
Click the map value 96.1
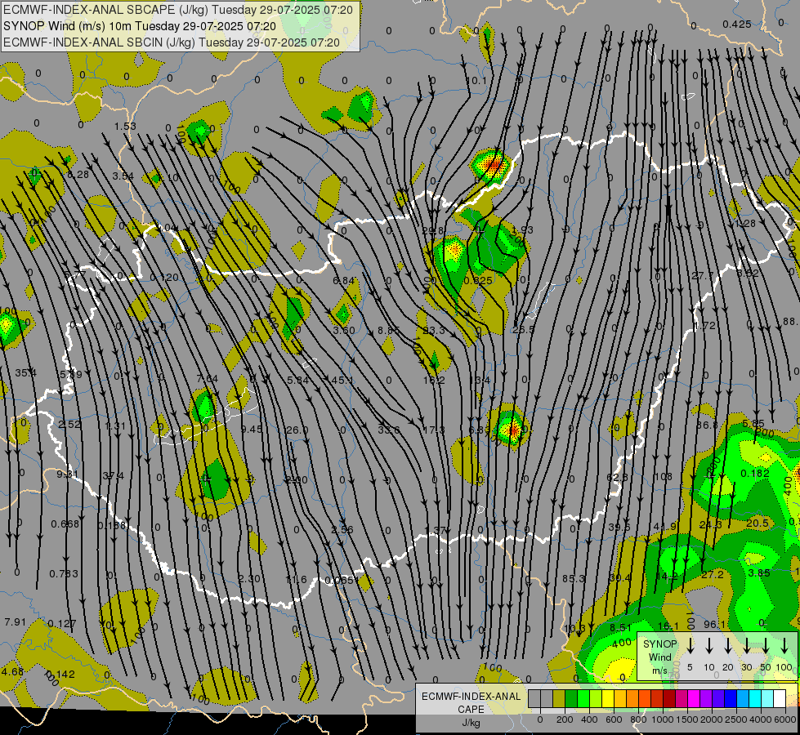714,624
